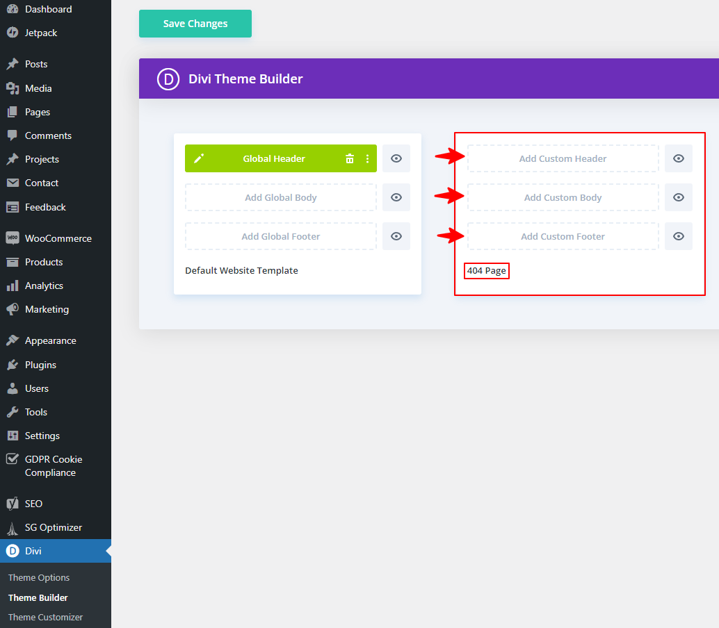Click the Media library icon
This screenshot has height=628, width=719.
pyautogui.click(x=13, y=88)
